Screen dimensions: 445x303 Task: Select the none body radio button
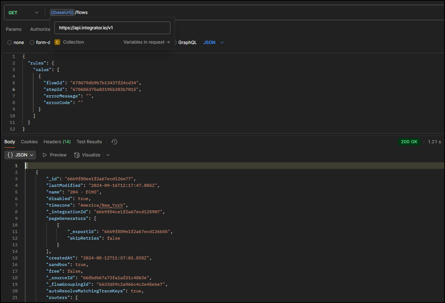(x=10, y=43)
